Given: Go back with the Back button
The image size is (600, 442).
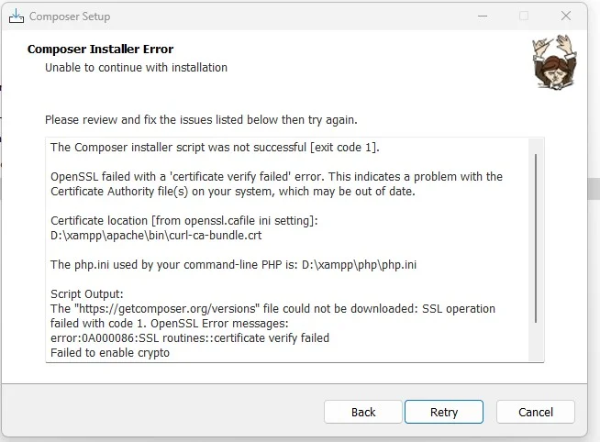Looking at the screenshot, I should [363, 412].
